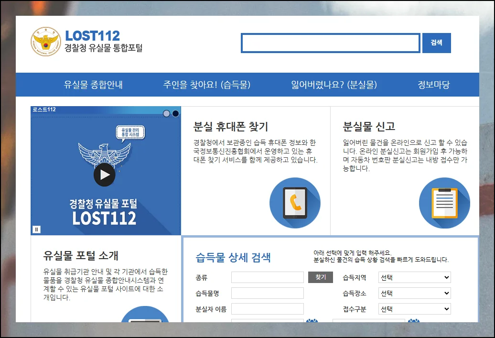Open the 잃어버렸나요? (분실물) menu
Screen dimensions: 495x338
click(334, 85)
